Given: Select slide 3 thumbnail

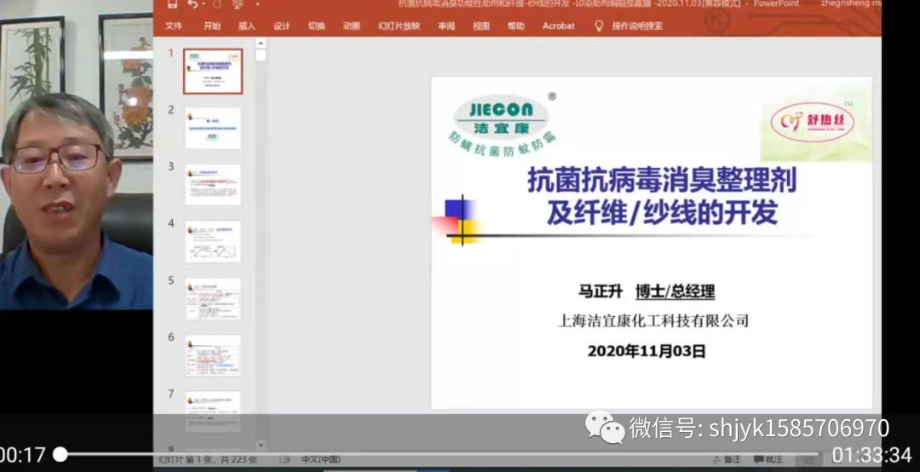Looking at the screenshot, I should point(213,185).
